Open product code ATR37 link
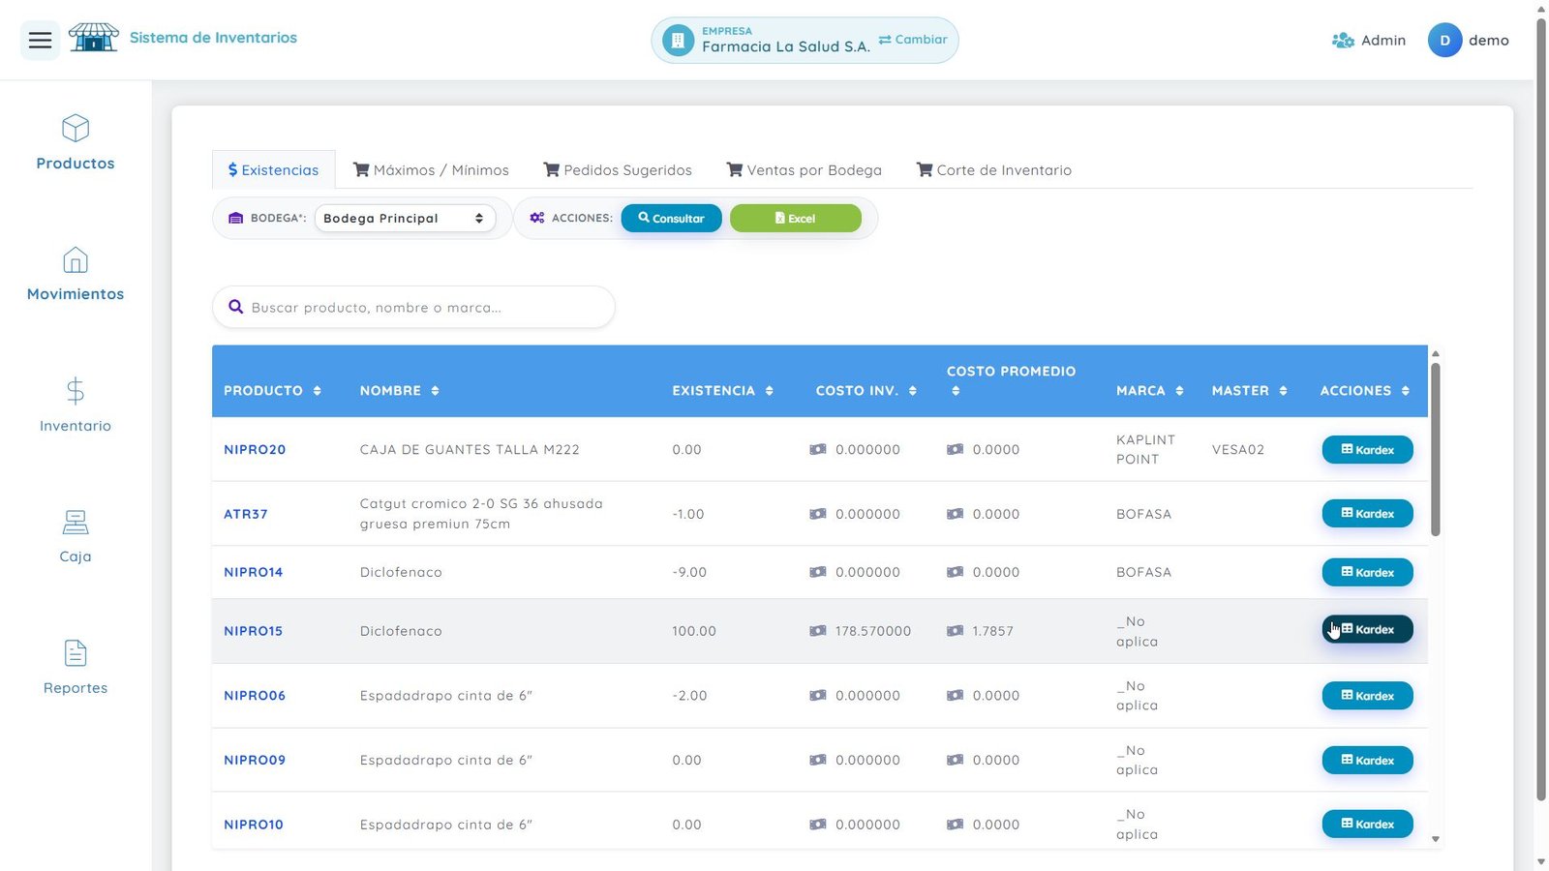This screenshot has width=1549, height=871. click(246, 514)
